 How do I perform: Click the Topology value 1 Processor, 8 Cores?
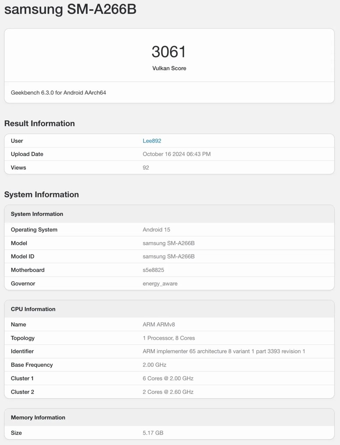coord(169,338)
